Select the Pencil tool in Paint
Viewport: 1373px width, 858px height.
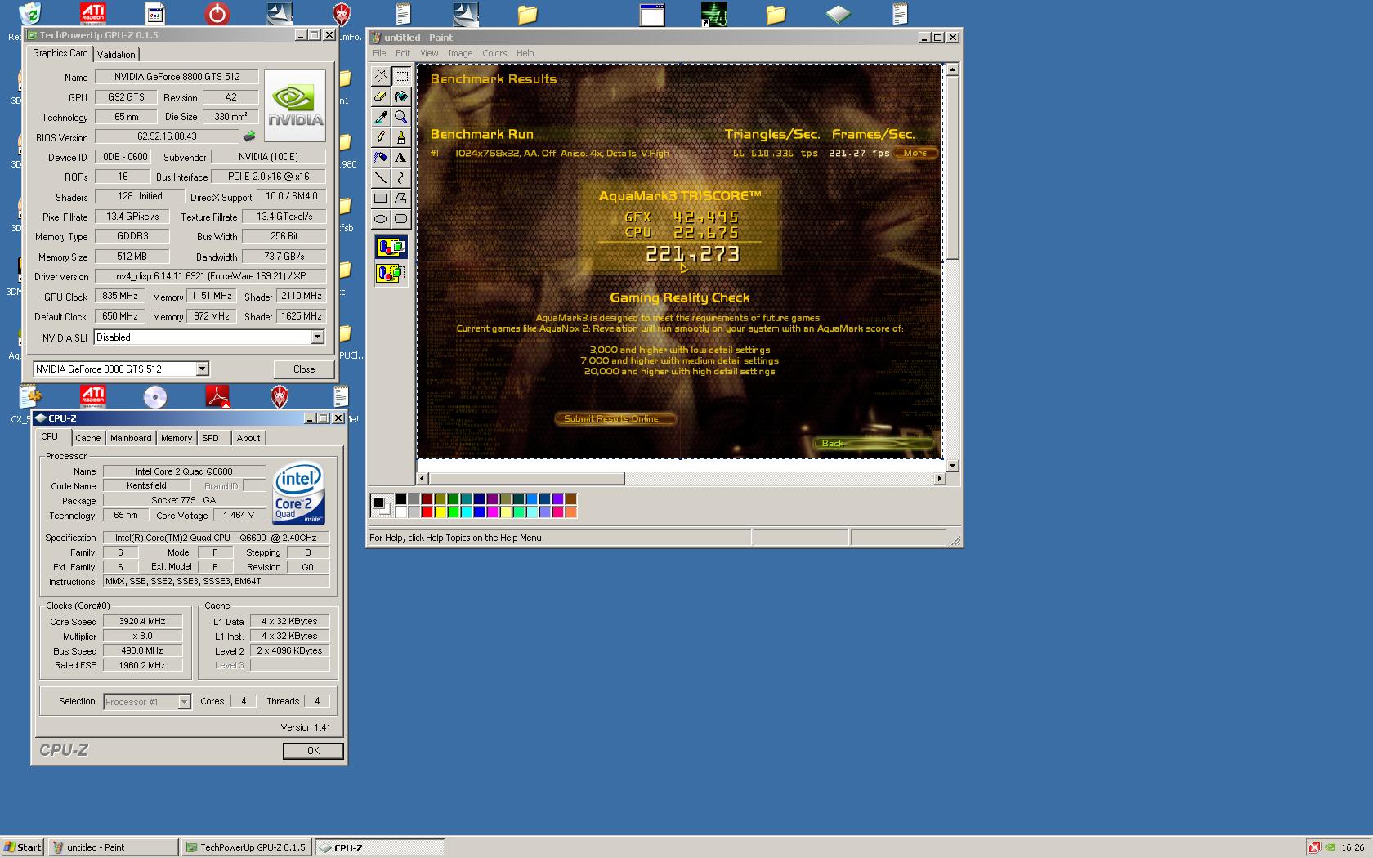(x=381, y=137)
